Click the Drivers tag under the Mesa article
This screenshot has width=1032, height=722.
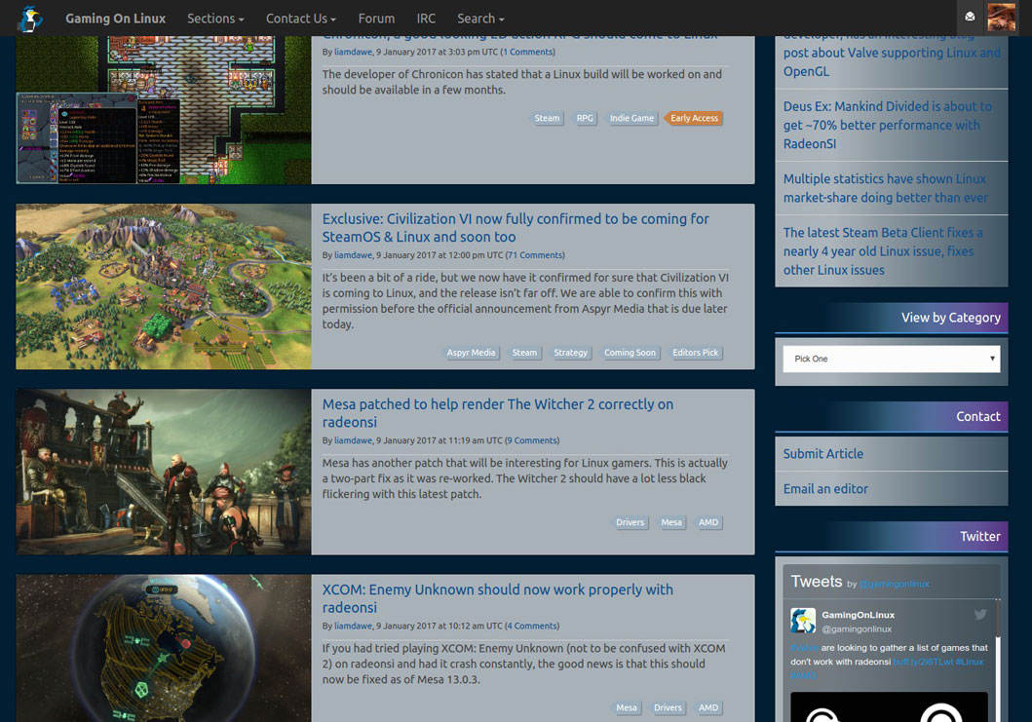coord(630,522)
